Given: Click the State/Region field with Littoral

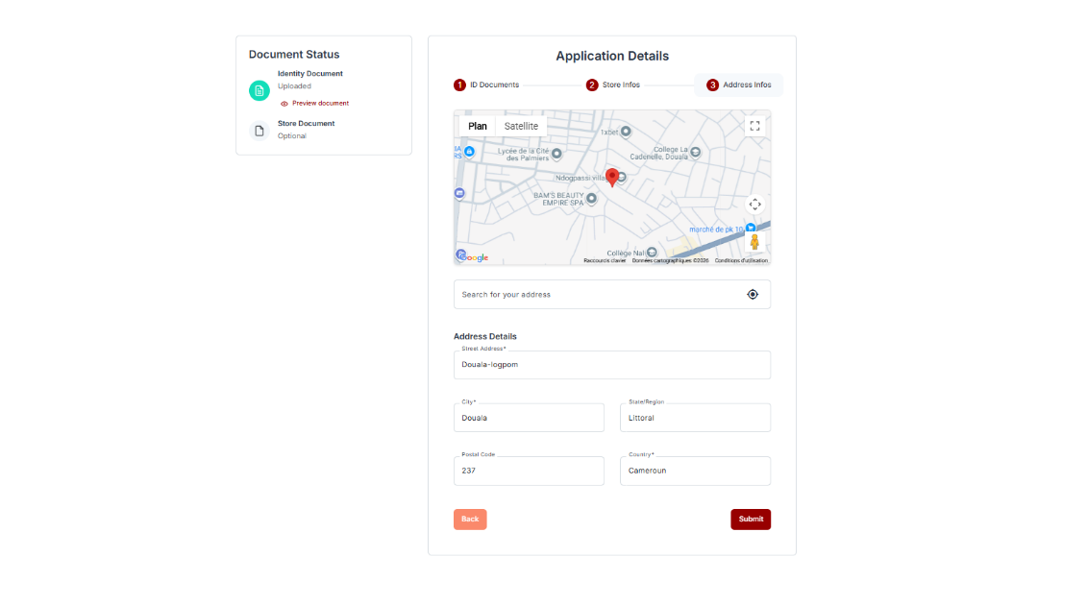Looking at the screenshot, I should click(695, 418).
